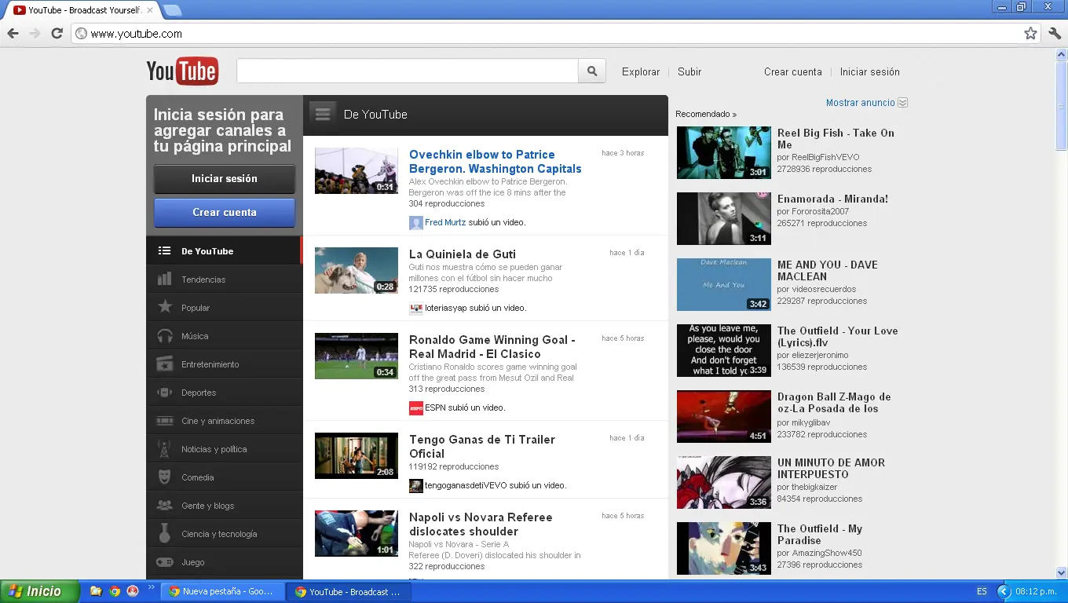Switch to the YouTube - Broadcast Yourself browser tab

(x=82, y=10)
